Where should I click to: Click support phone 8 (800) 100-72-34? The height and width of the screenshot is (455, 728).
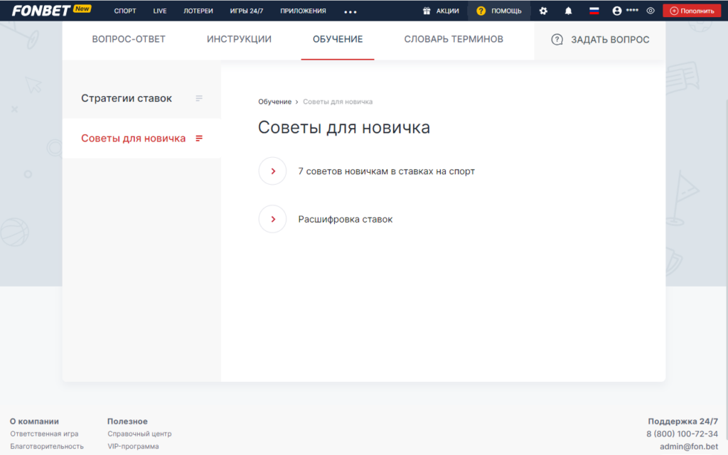[x=682, y=434]
